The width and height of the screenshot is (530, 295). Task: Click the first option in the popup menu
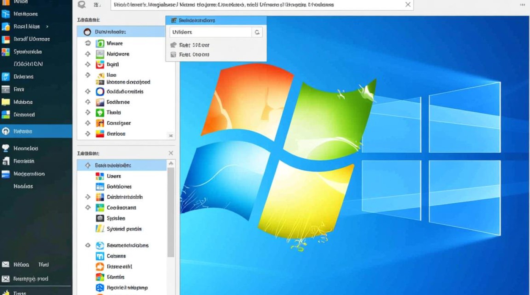(194, 45)
